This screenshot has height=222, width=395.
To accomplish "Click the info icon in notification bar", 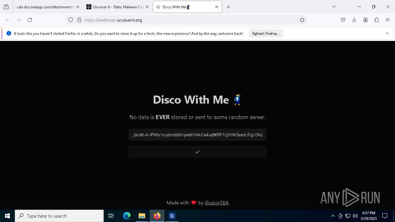I will click(9, 33).
